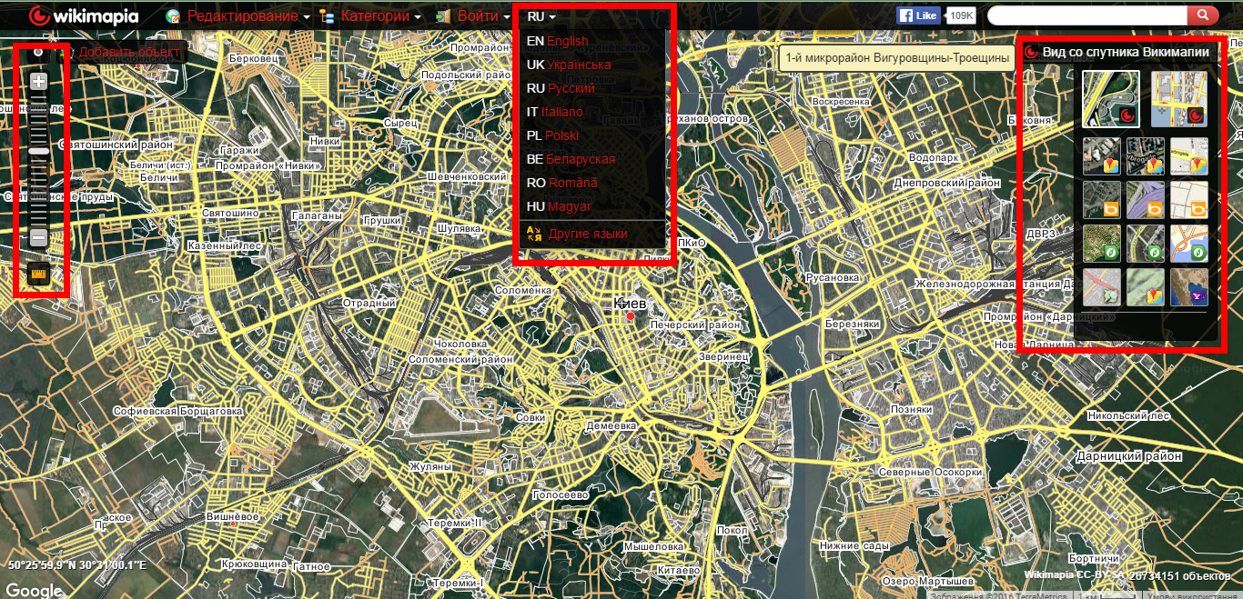Click the zoom out minus button
Image resolution: width=1243 pixels, height=599 pixels.
coord(38,238)
